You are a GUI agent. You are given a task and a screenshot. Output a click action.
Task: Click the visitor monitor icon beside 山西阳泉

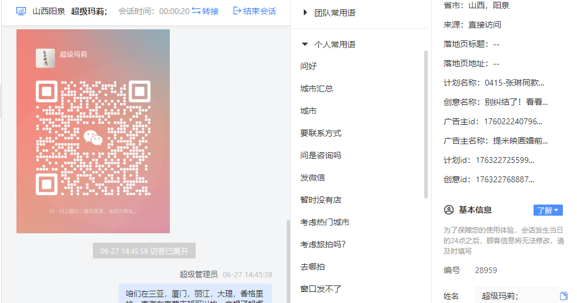pyautogui.click(x=21, y=11)
